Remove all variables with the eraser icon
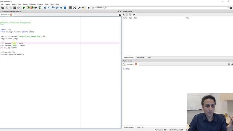The width and height of the screenshot is (233, 131). pyautogui.click(x=134, y=15)
